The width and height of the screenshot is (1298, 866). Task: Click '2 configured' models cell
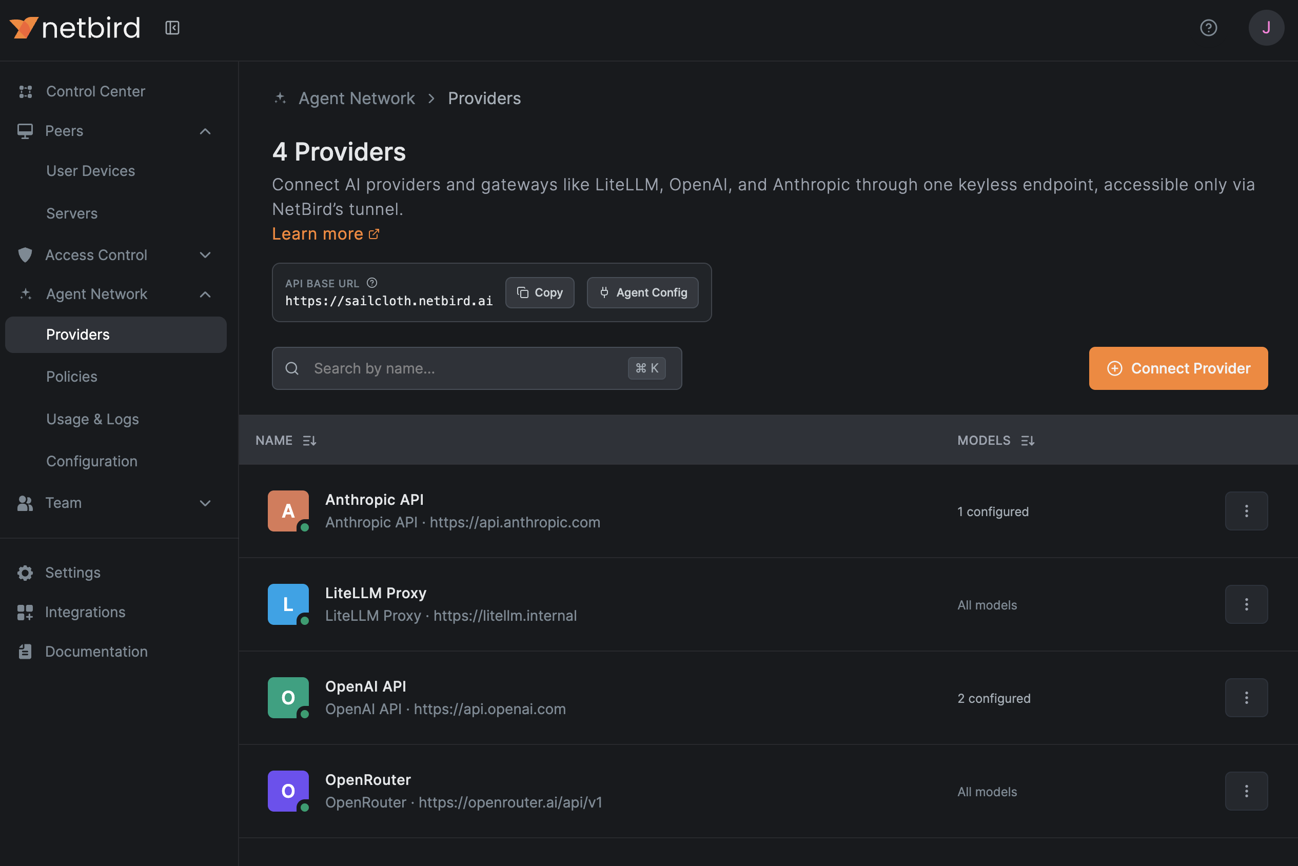point(994,698)
